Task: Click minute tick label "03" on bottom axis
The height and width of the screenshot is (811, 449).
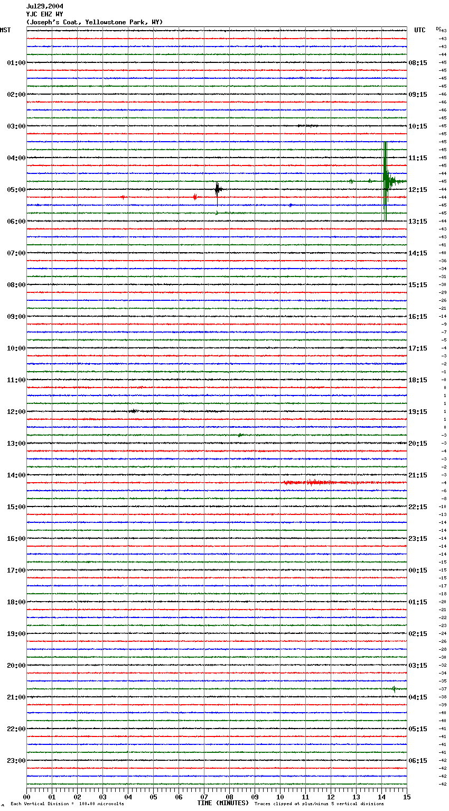Action: 102,797
